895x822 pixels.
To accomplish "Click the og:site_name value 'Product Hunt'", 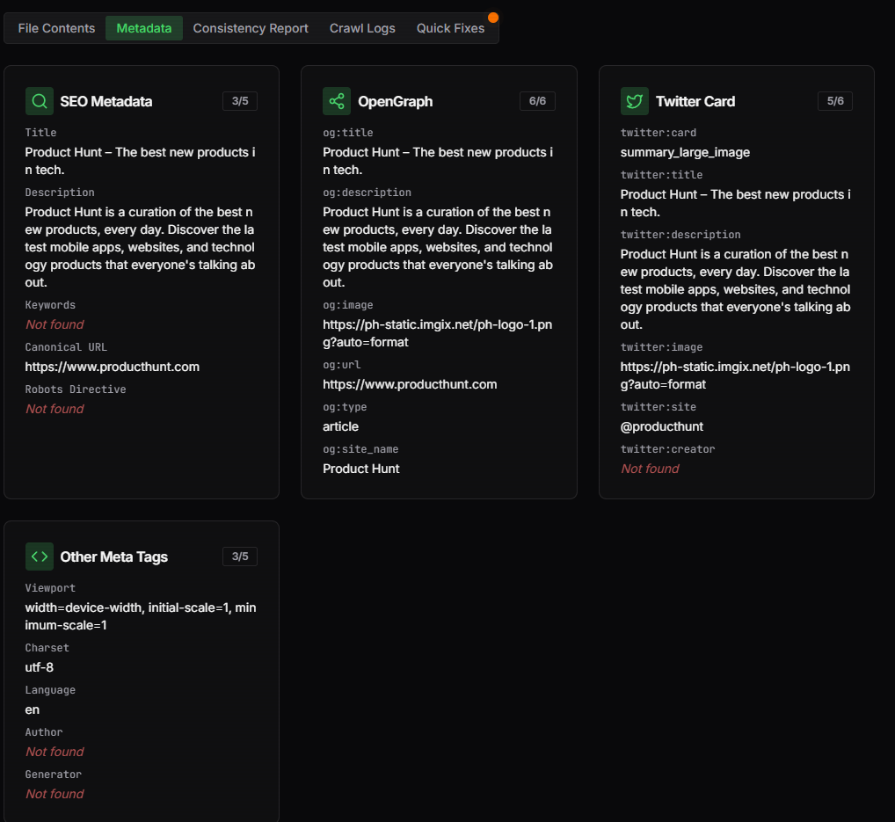I will (x=361, y=469).
